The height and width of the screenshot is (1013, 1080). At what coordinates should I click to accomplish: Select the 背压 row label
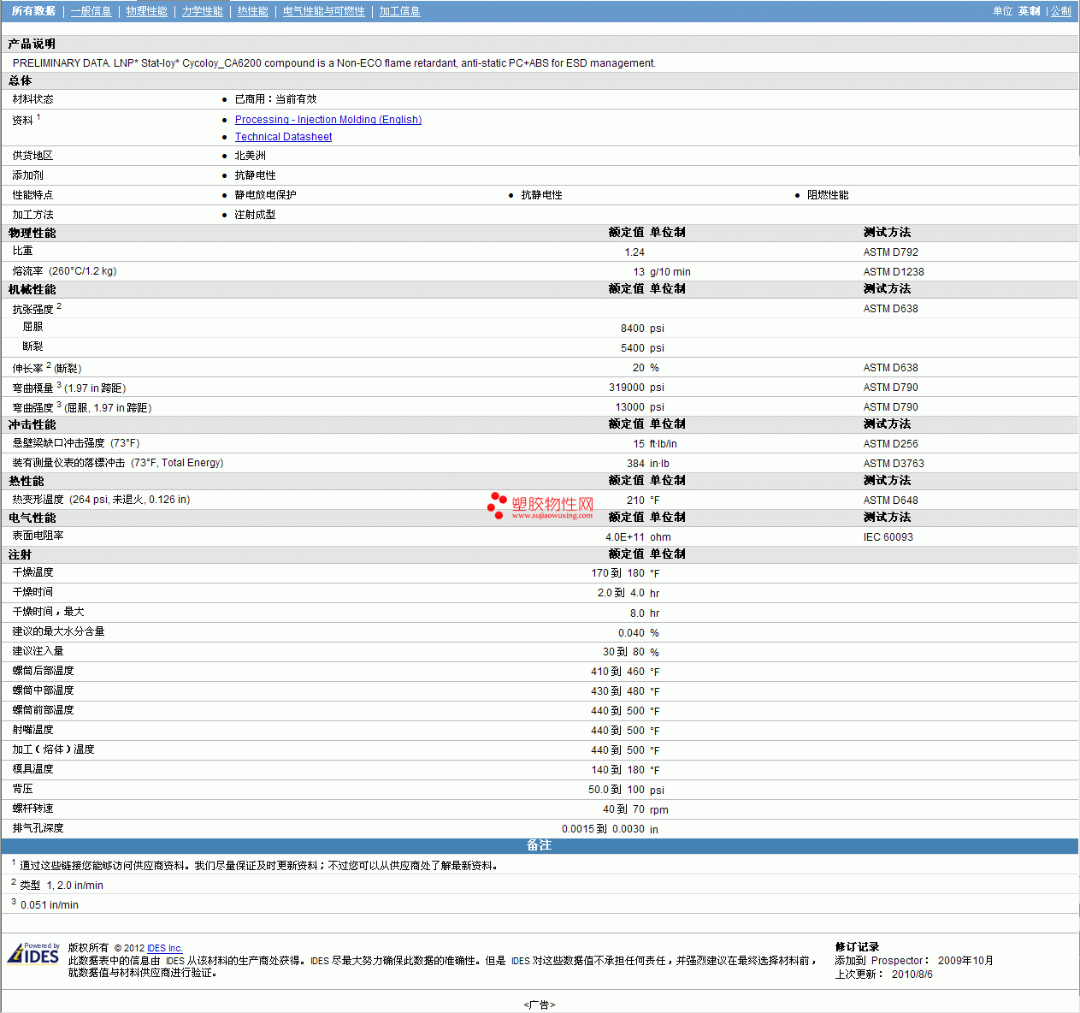[22, 789]
